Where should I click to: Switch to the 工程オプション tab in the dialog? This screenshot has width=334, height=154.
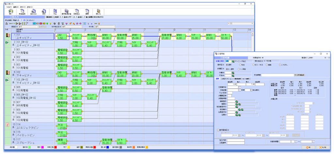pos(227,78)
